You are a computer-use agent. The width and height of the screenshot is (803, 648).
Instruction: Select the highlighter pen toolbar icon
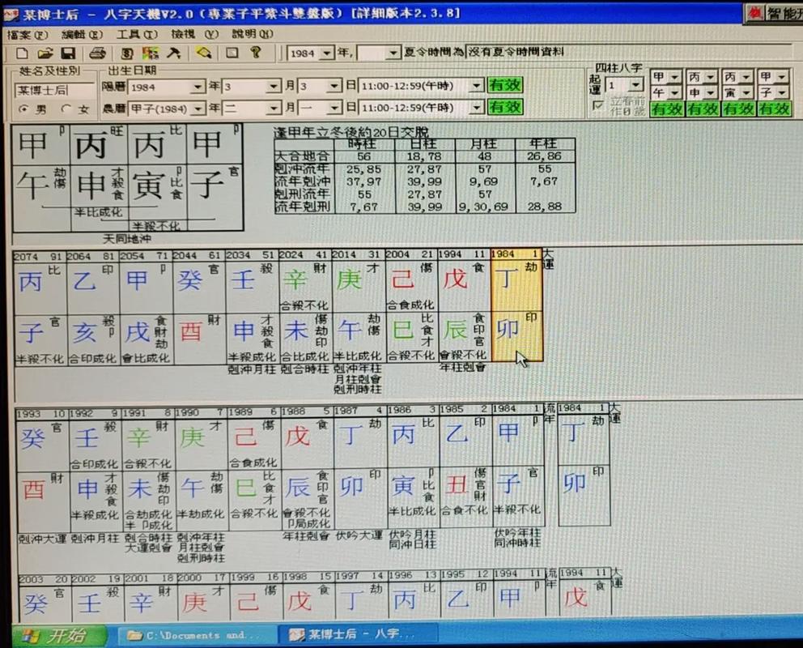202,52
